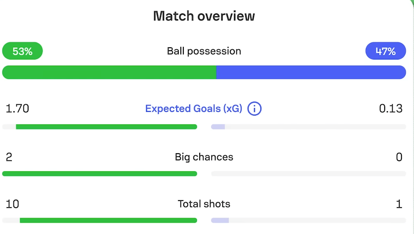The height and width of the screenshot is (234, 414).
Task: Click the empty away Big chances bar
Action: [309, 174]
